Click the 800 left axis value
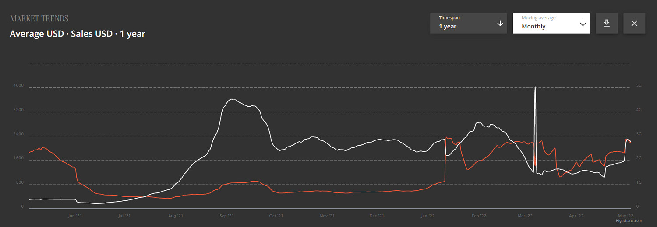 20,182
